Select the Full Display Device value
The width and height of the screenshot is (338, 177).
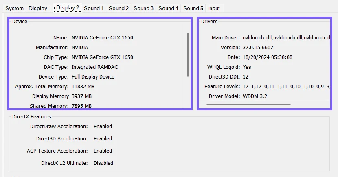click(93, 77)
